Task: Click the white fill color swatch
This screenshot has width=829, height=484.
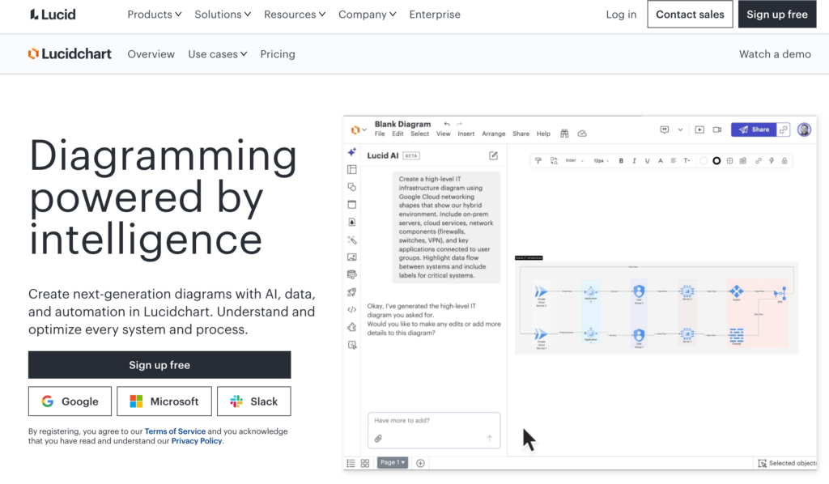Action: pyautogui.click(x=704, y=160)
